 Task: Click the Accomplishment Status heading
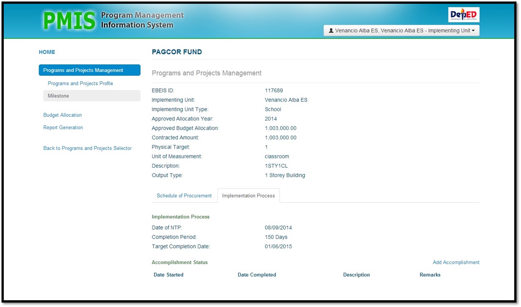click(x=179, y=262)
